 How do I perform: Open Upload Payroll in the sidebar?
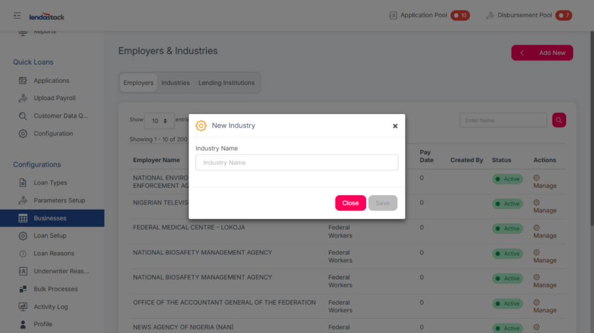point(55,98)
